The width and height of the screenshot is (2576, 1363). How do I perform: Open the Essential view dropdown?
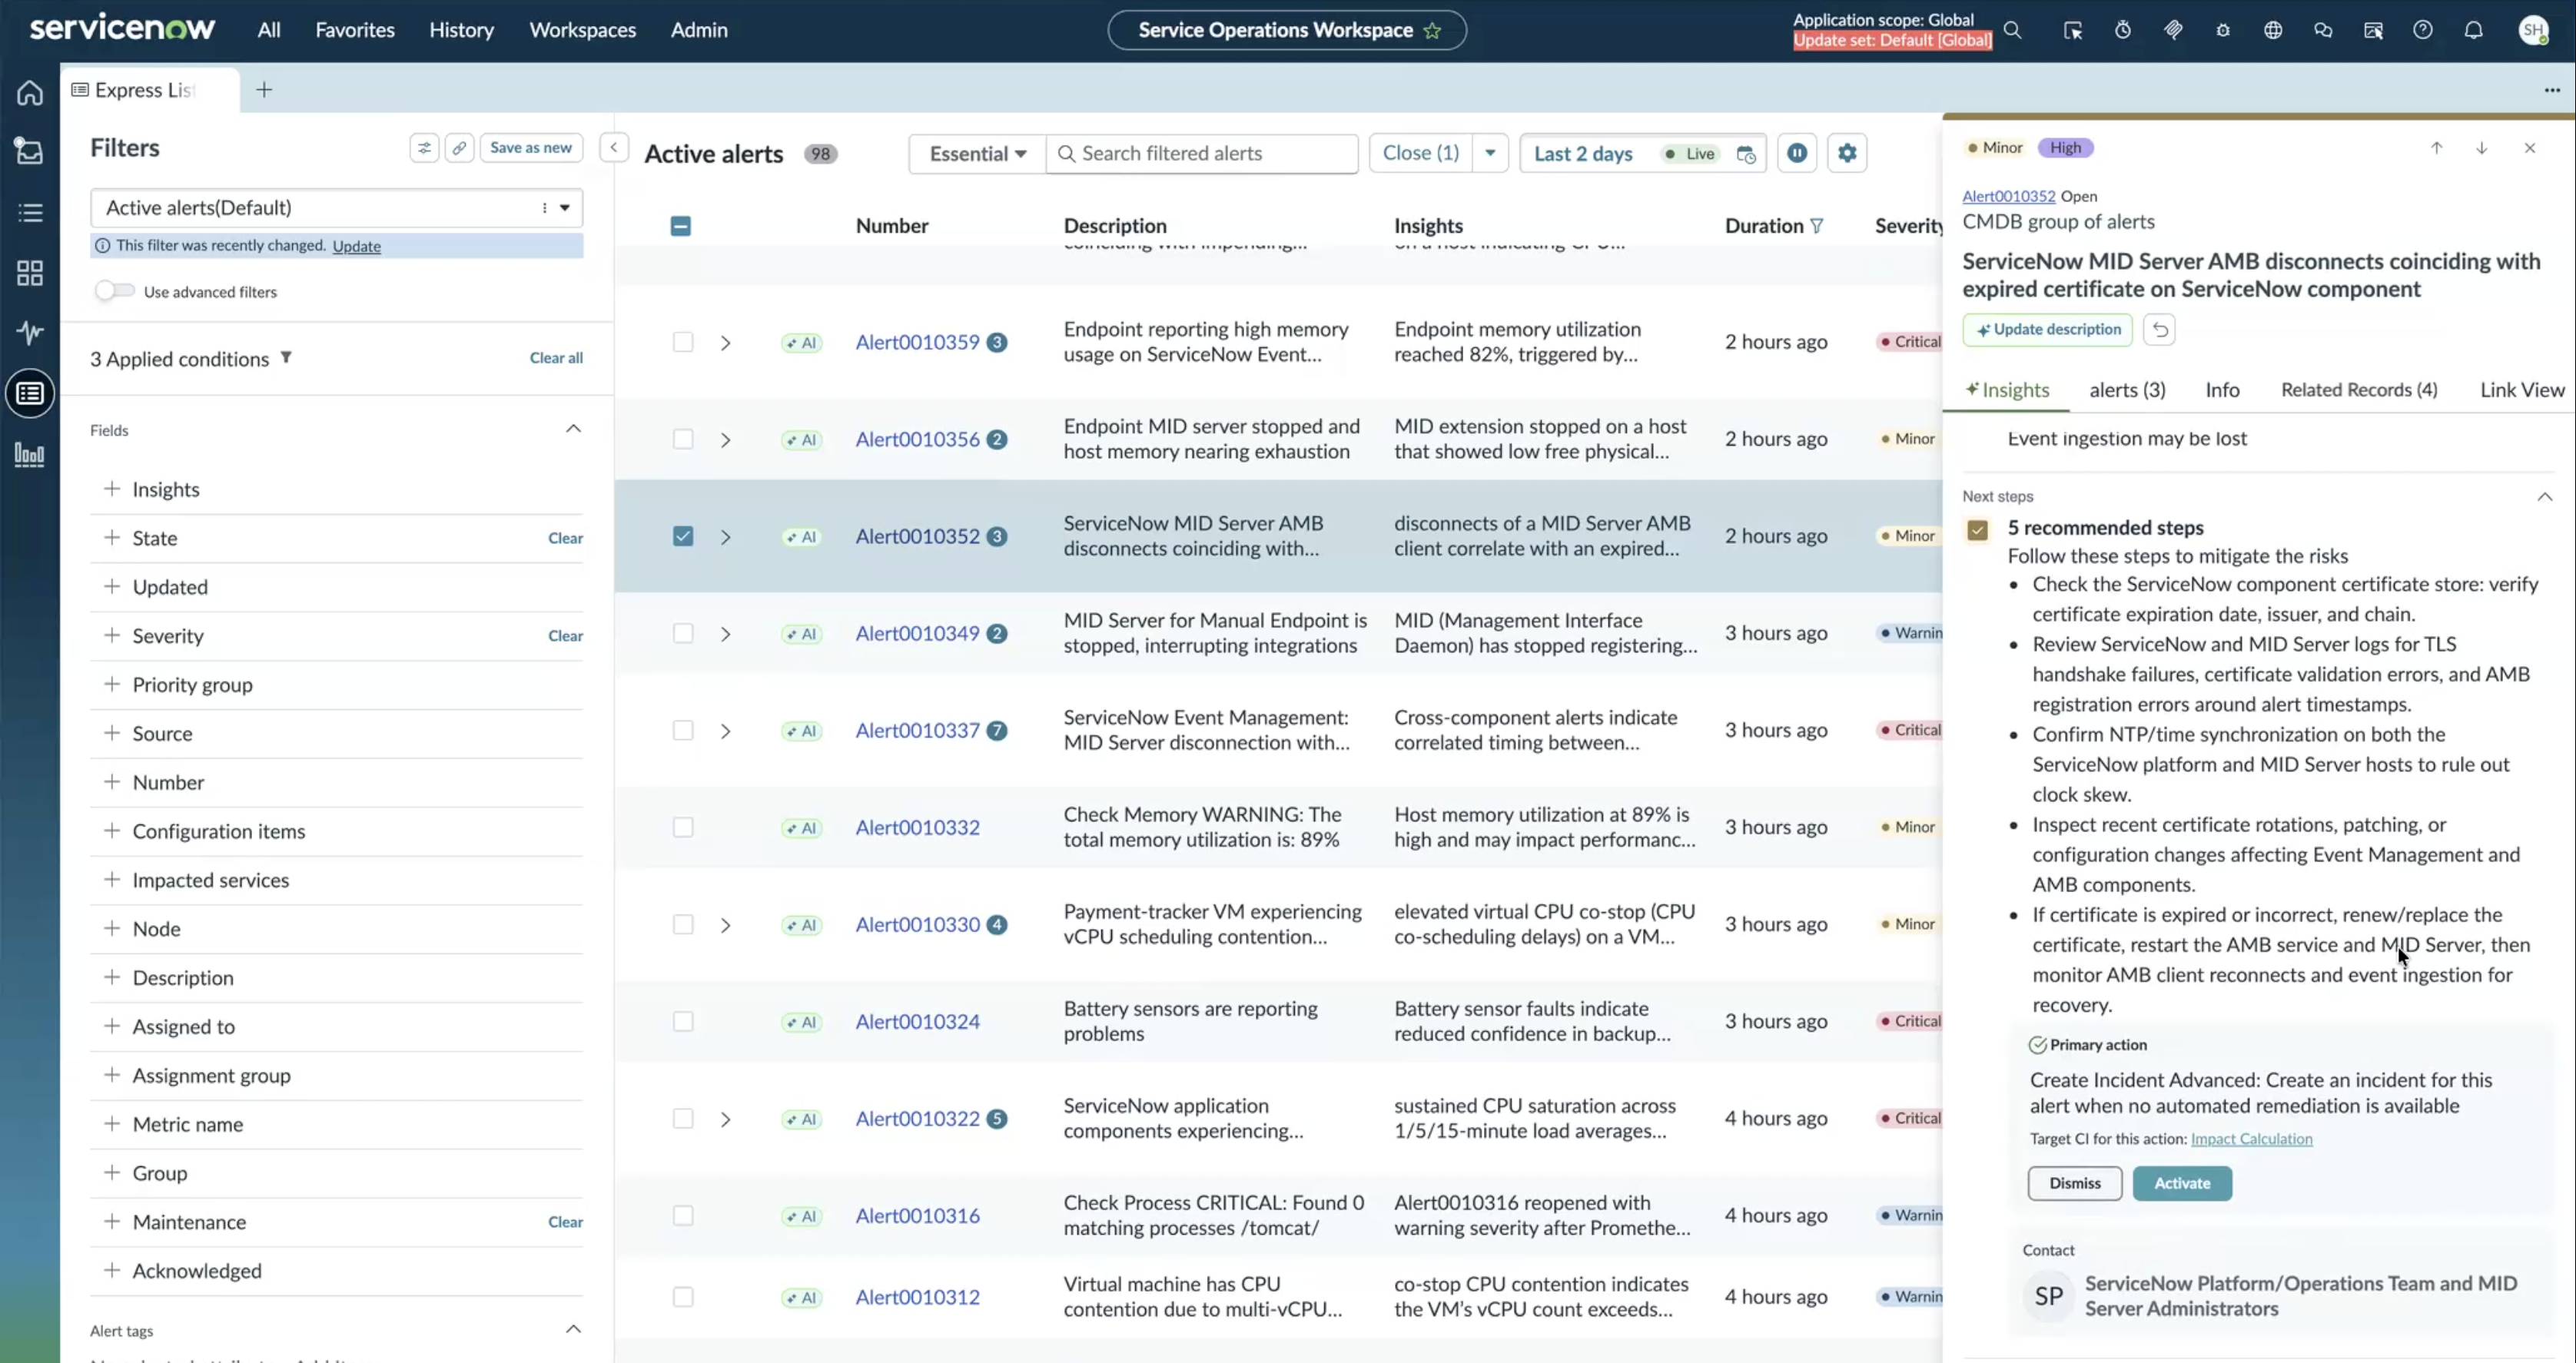977,154
